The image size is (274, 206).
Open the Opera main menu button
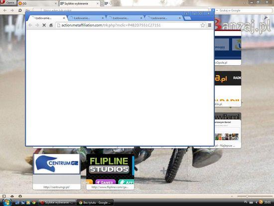pos(8,2)
